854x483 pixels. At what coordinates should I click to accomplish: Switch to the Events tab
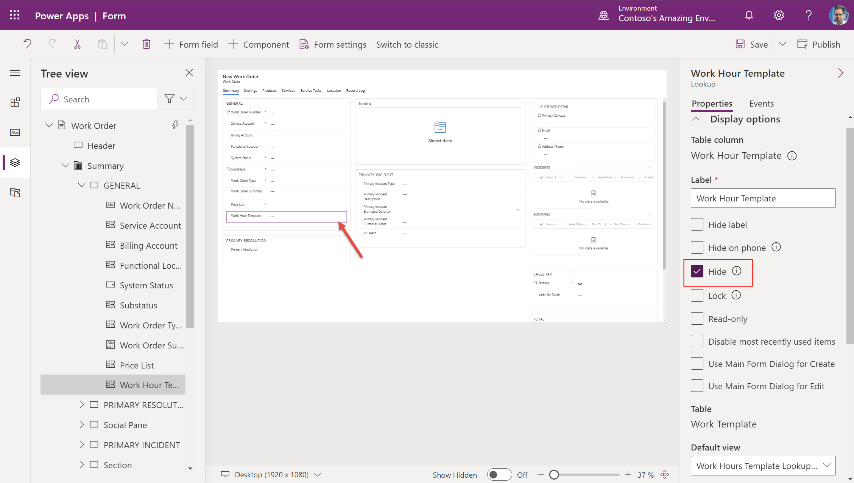761,104
